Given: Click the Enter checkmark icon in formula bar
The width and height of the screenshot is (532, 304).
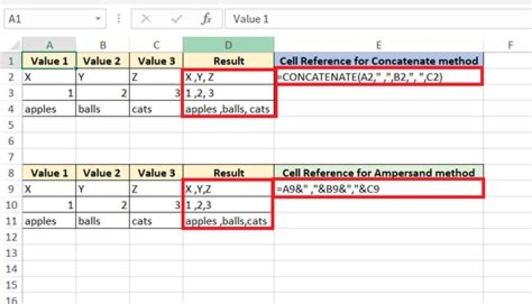Looking at the screenshot, I should [177, 19].
